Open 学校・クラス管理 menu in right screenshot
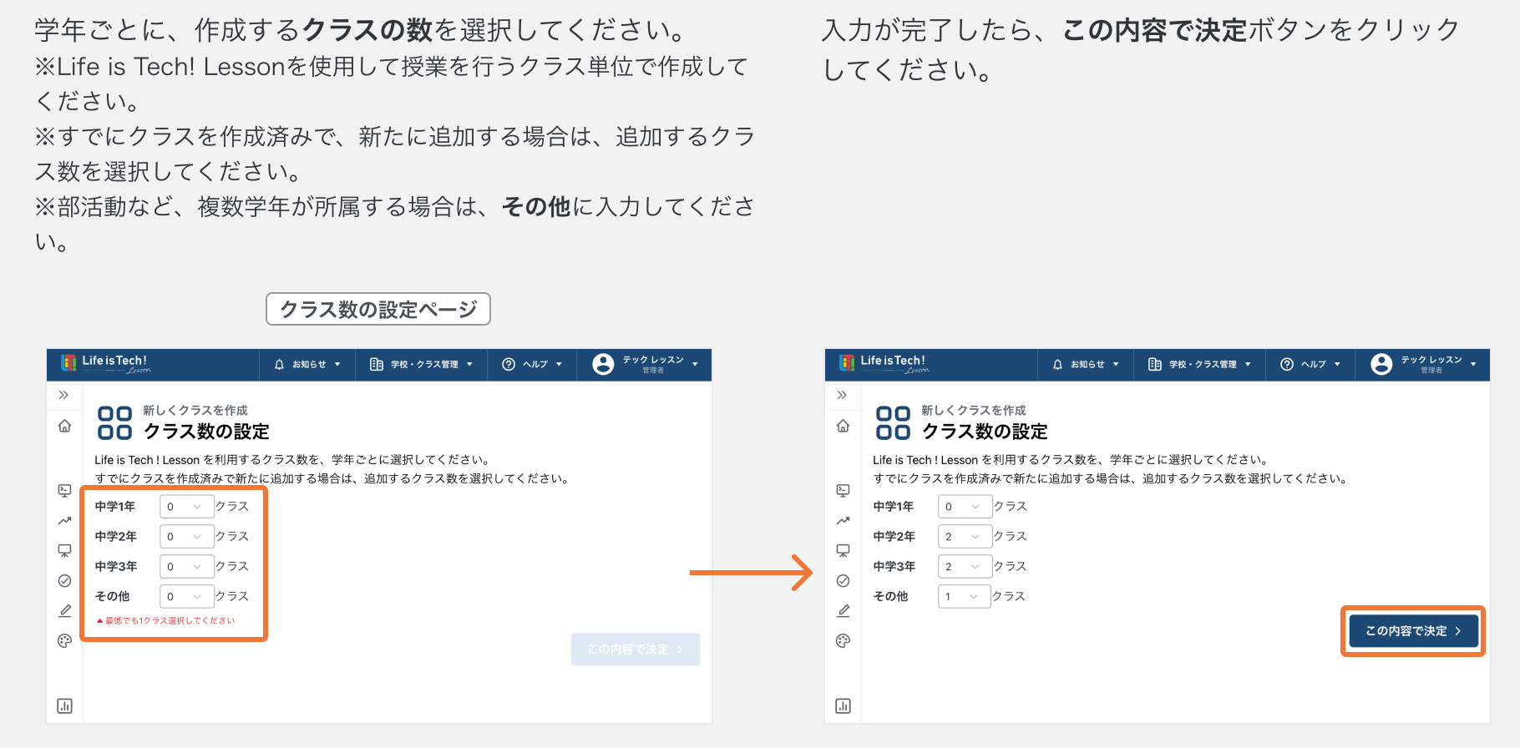 [x=1199, y=365]
